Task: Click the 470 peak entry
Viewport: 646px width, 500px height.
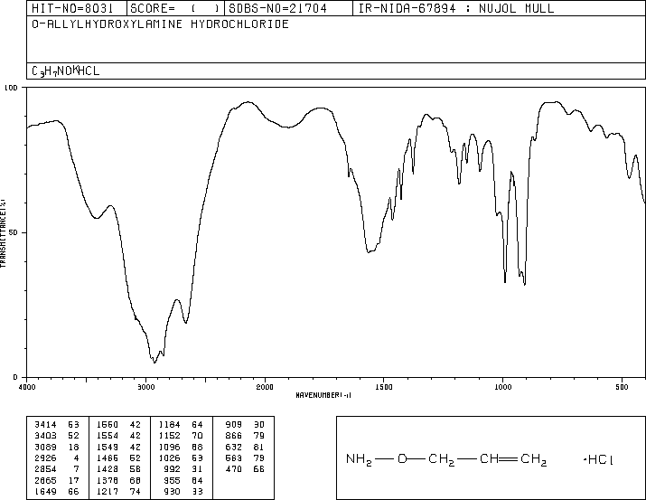Action: click(x=245, y=469)
